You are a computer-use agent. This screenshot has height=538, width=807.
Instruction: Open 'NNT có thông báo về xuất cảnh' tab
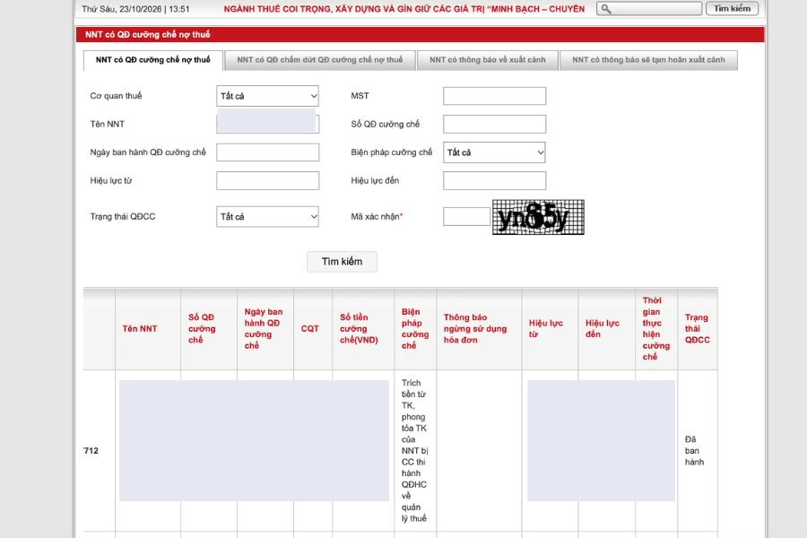click(x=488, y=60)
